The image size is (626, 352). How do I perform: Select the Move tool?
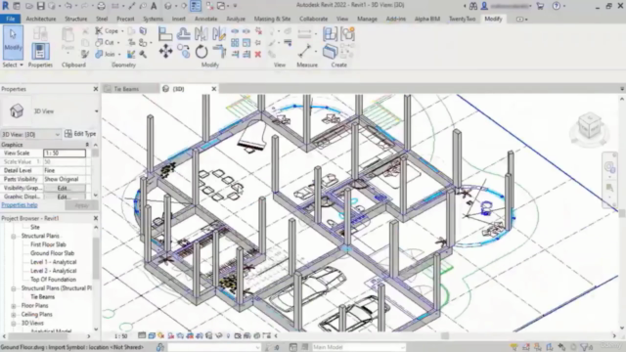point(165,52)
